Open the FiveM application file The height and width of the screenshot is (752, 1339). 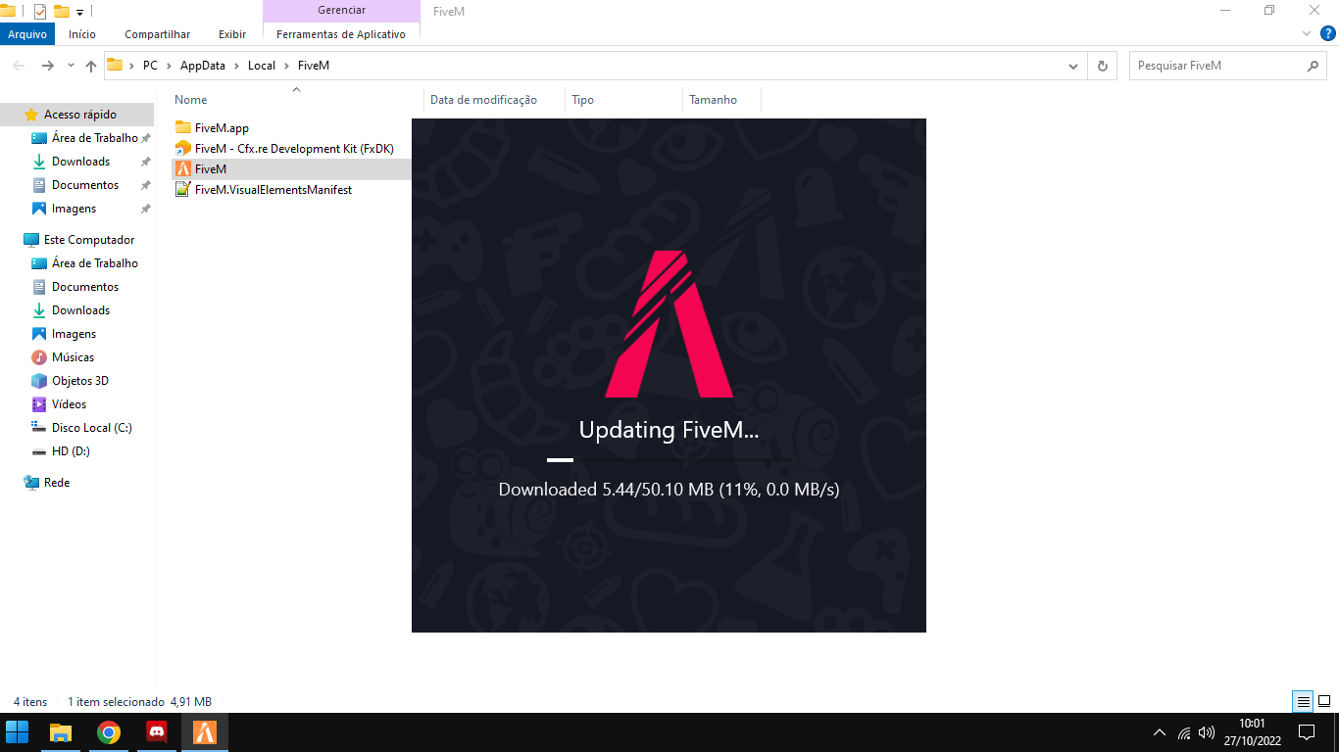pos(210,169)
